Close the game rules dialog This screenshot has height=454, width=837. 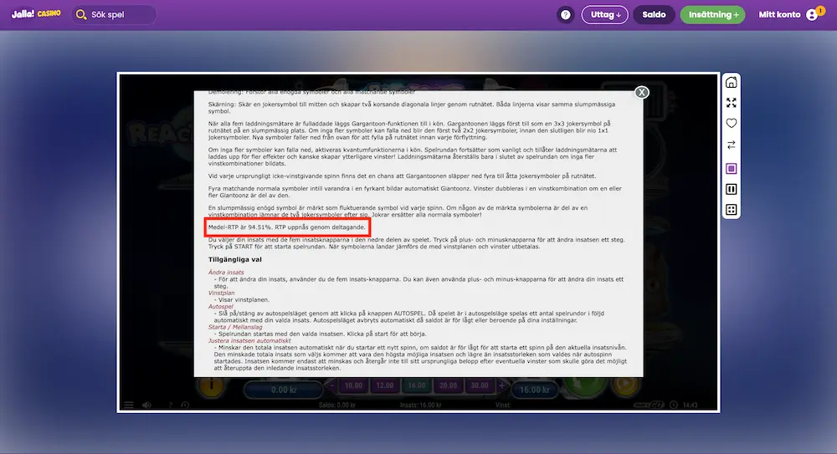coord(642,92)
